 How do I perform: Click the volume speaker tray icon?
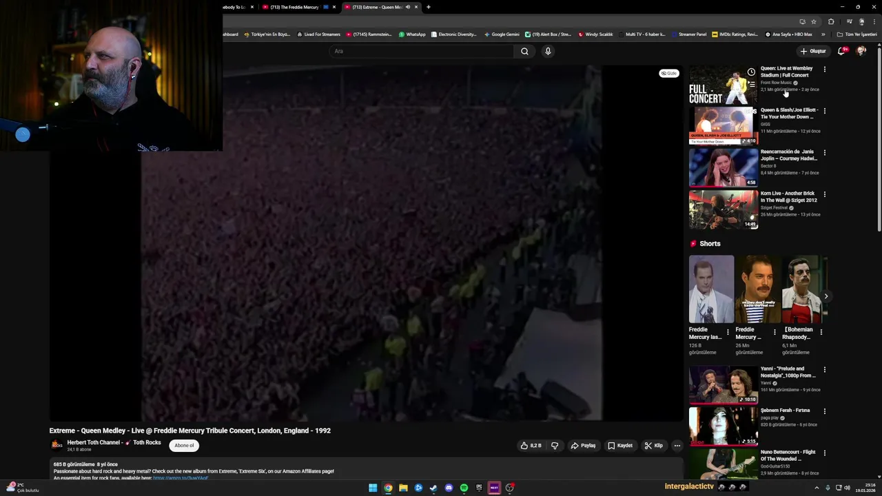pos(847,488)
